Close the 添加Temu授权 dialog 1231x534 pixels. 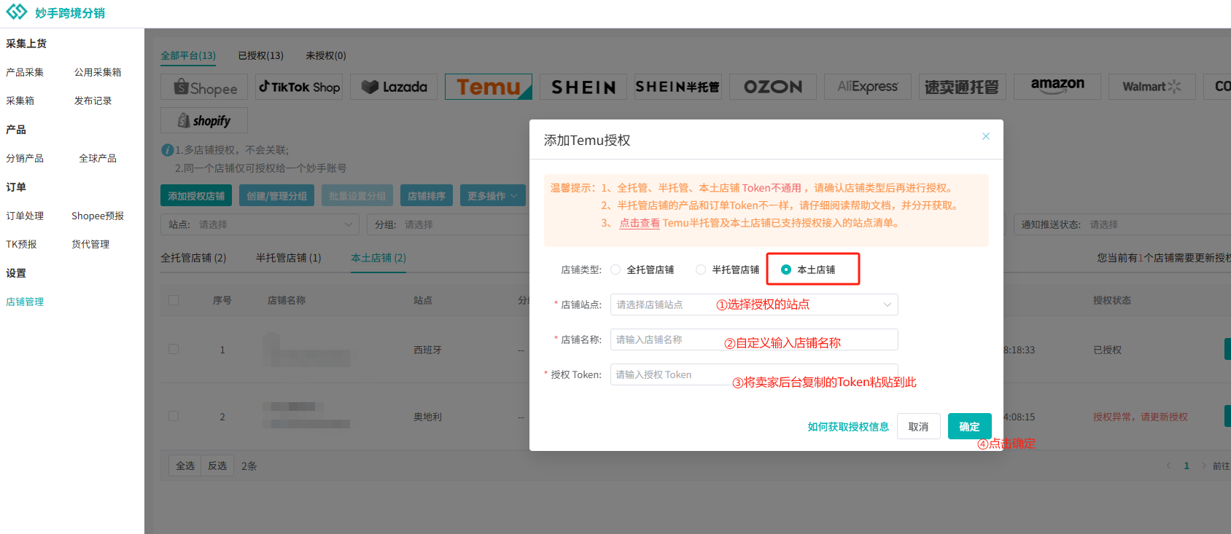pos(986,136)
